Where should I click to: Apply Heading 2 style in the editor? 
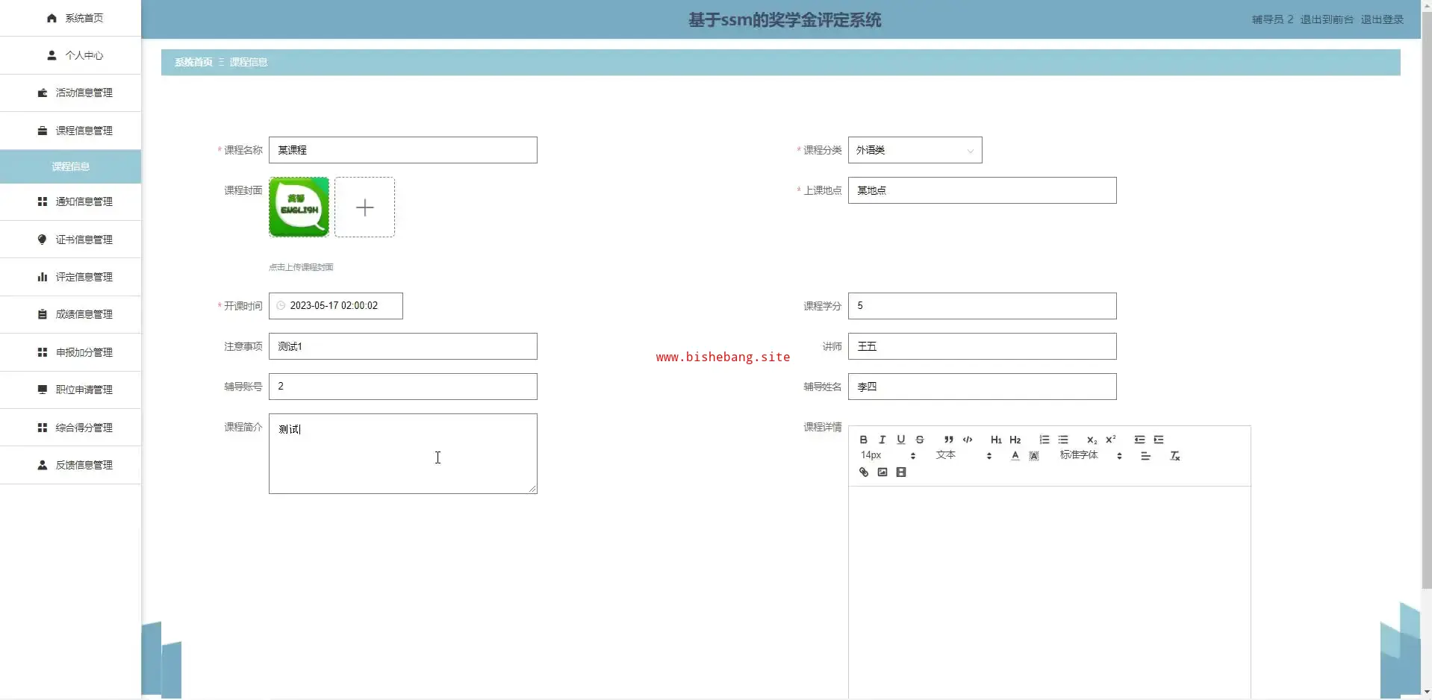pyautogui.click(x=1015, y=440)
